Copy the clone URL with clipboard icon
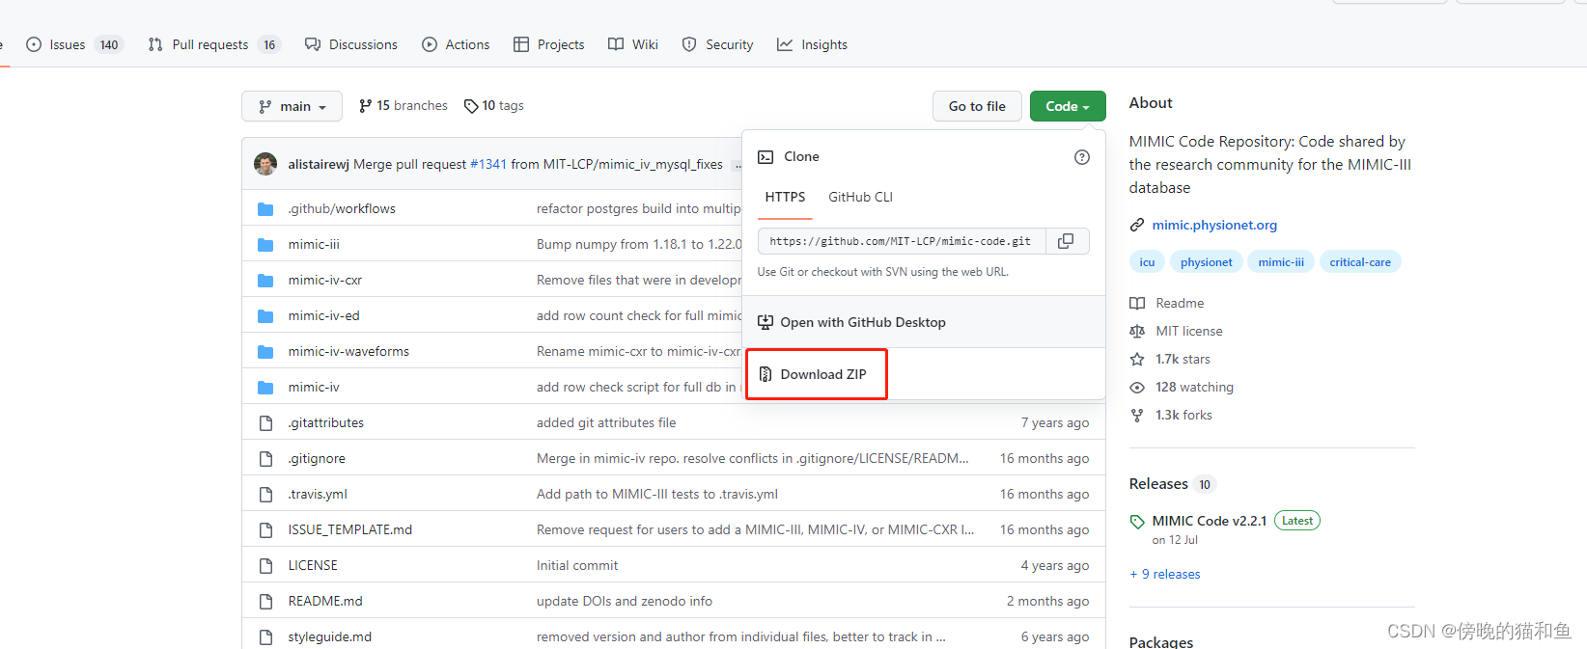This screenshot has width=1587, height=649. [x=1066, y=241]
